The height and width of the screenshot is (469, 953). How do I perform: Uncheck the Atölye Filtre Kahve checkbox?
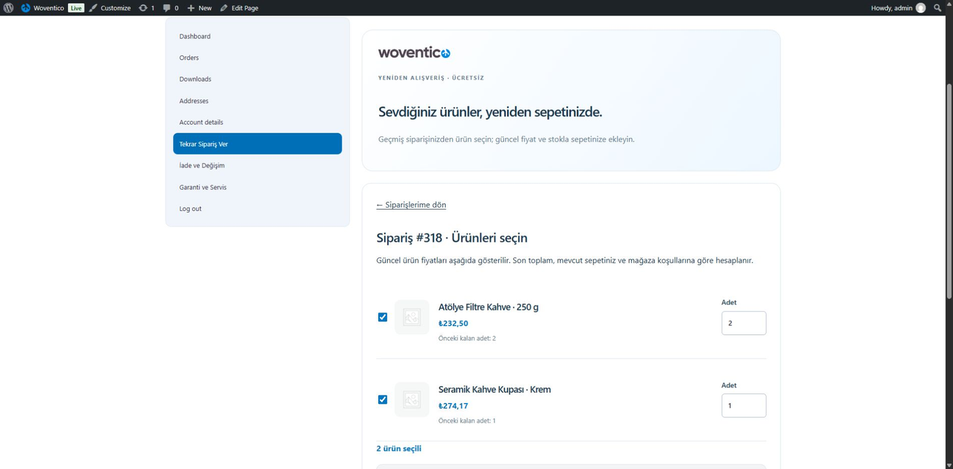click(x=383, y=317)
